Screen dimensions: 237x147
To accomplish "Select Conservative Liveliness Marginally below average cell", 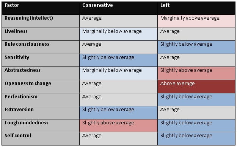I will [118, 34].
